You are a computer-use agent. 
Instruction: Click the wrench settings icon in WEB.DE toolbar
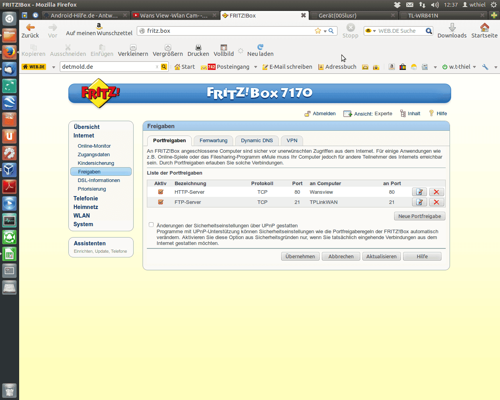coord(485,67)
